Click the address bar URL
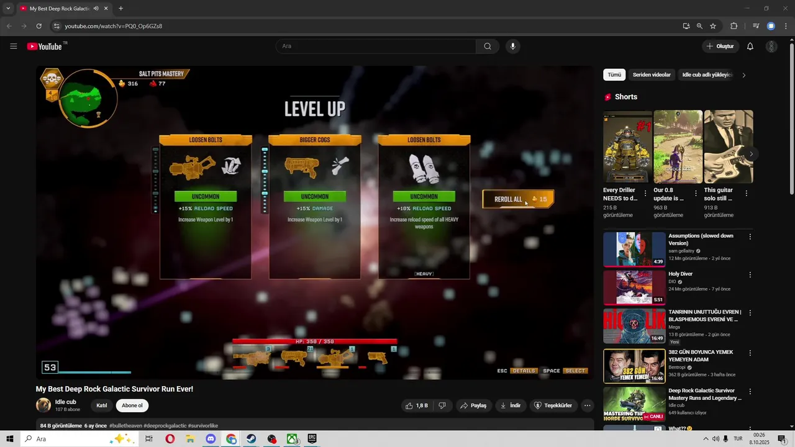 tap(114, 26)
